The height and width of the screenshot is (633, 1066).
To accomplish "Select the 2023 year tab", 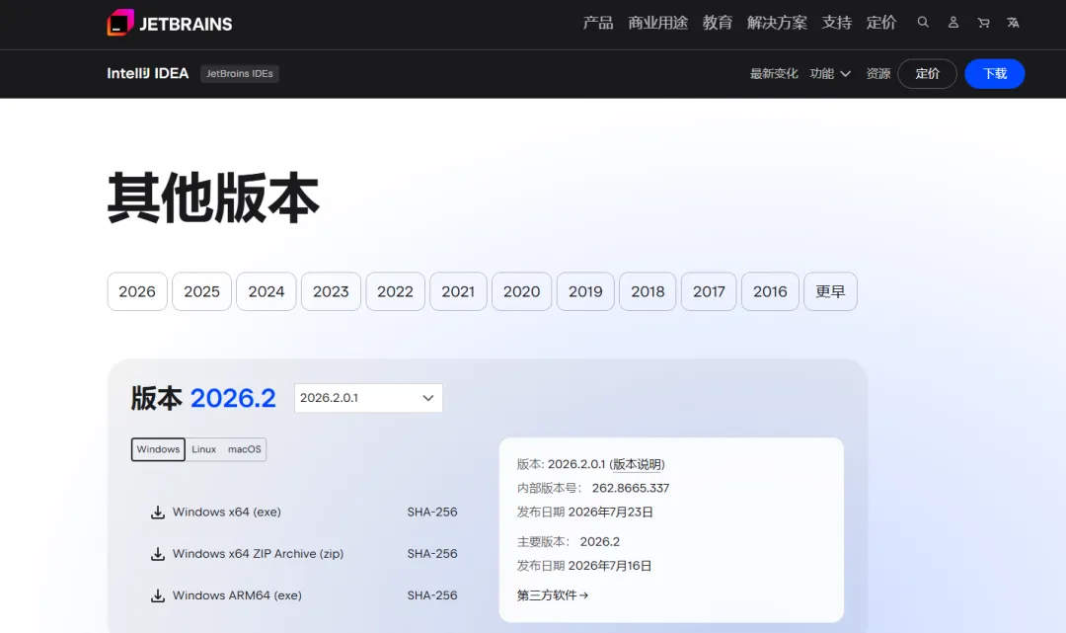I will click(331, 291).
